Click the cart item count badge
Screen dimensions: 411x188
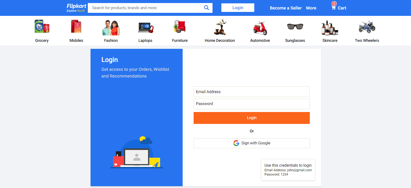[334, 4]
